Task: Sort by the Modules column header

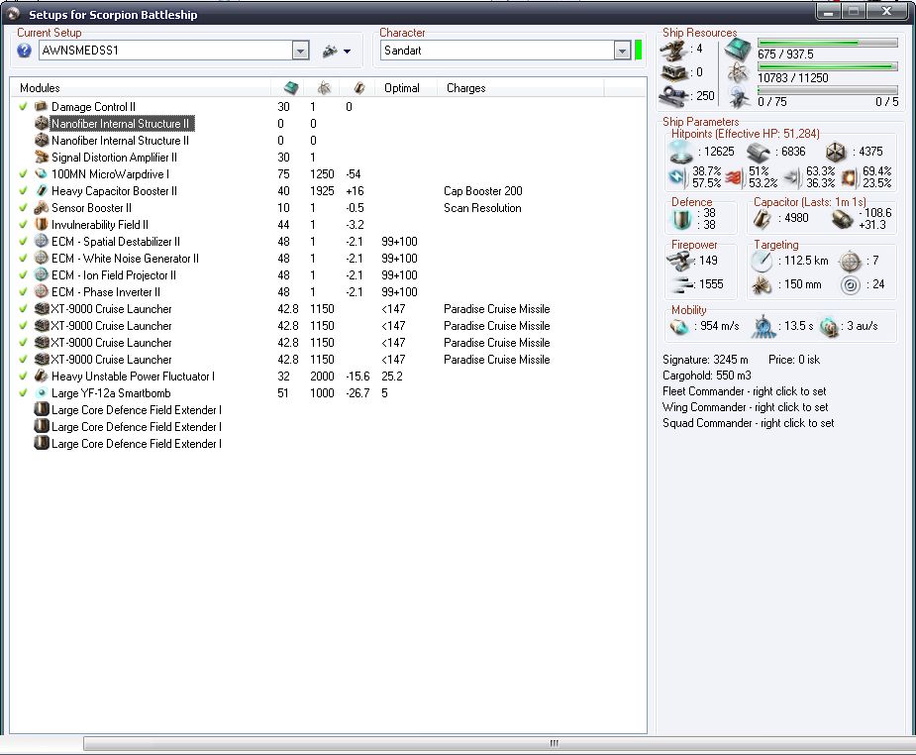Action: 141,88
